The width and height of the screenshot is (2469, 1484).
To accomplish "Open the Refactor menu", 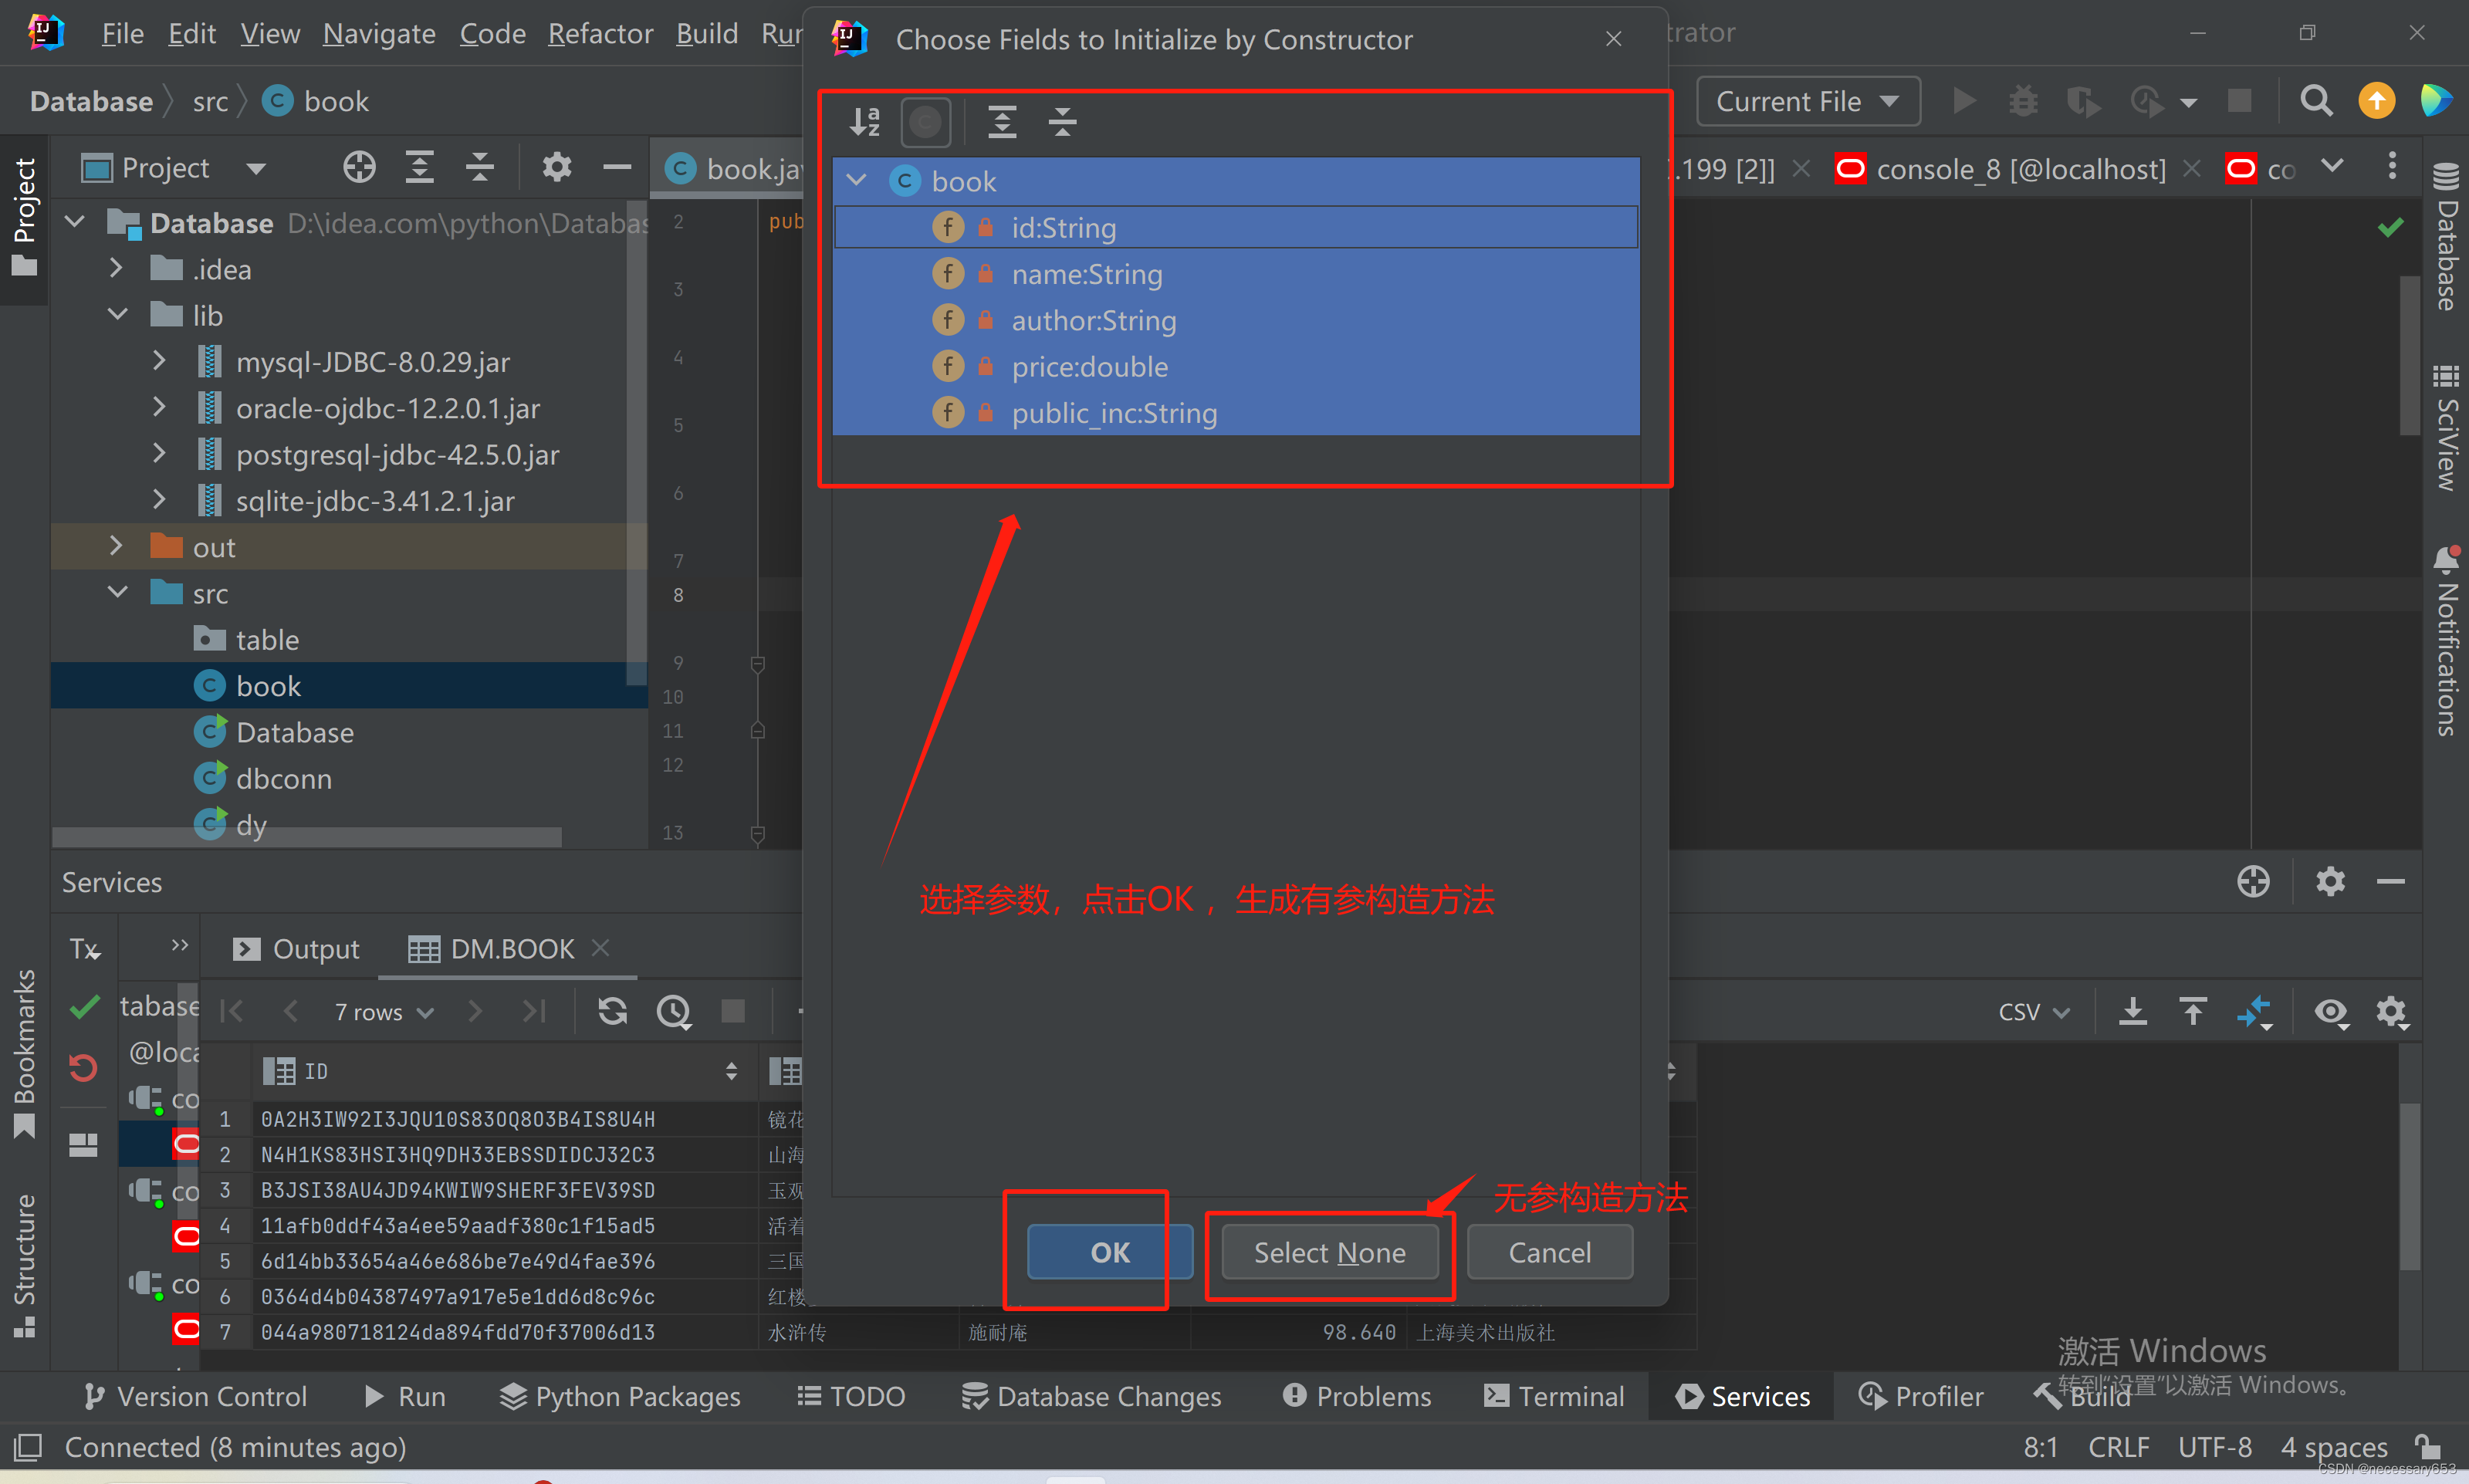I will pyautogui.click(x=600, y=33).
